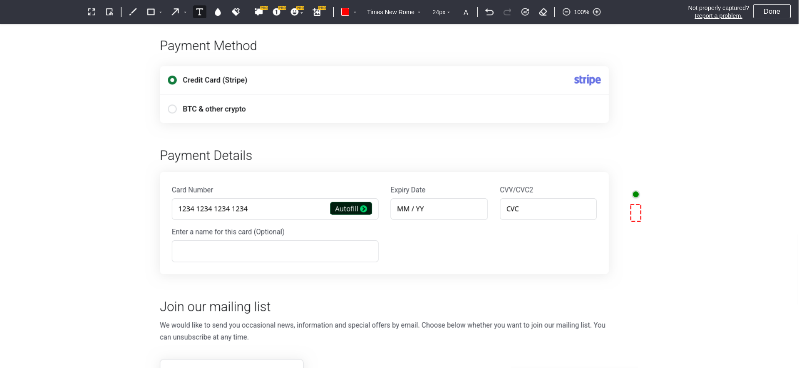
Task: Redo the annotation
Action: coord(507,12)
